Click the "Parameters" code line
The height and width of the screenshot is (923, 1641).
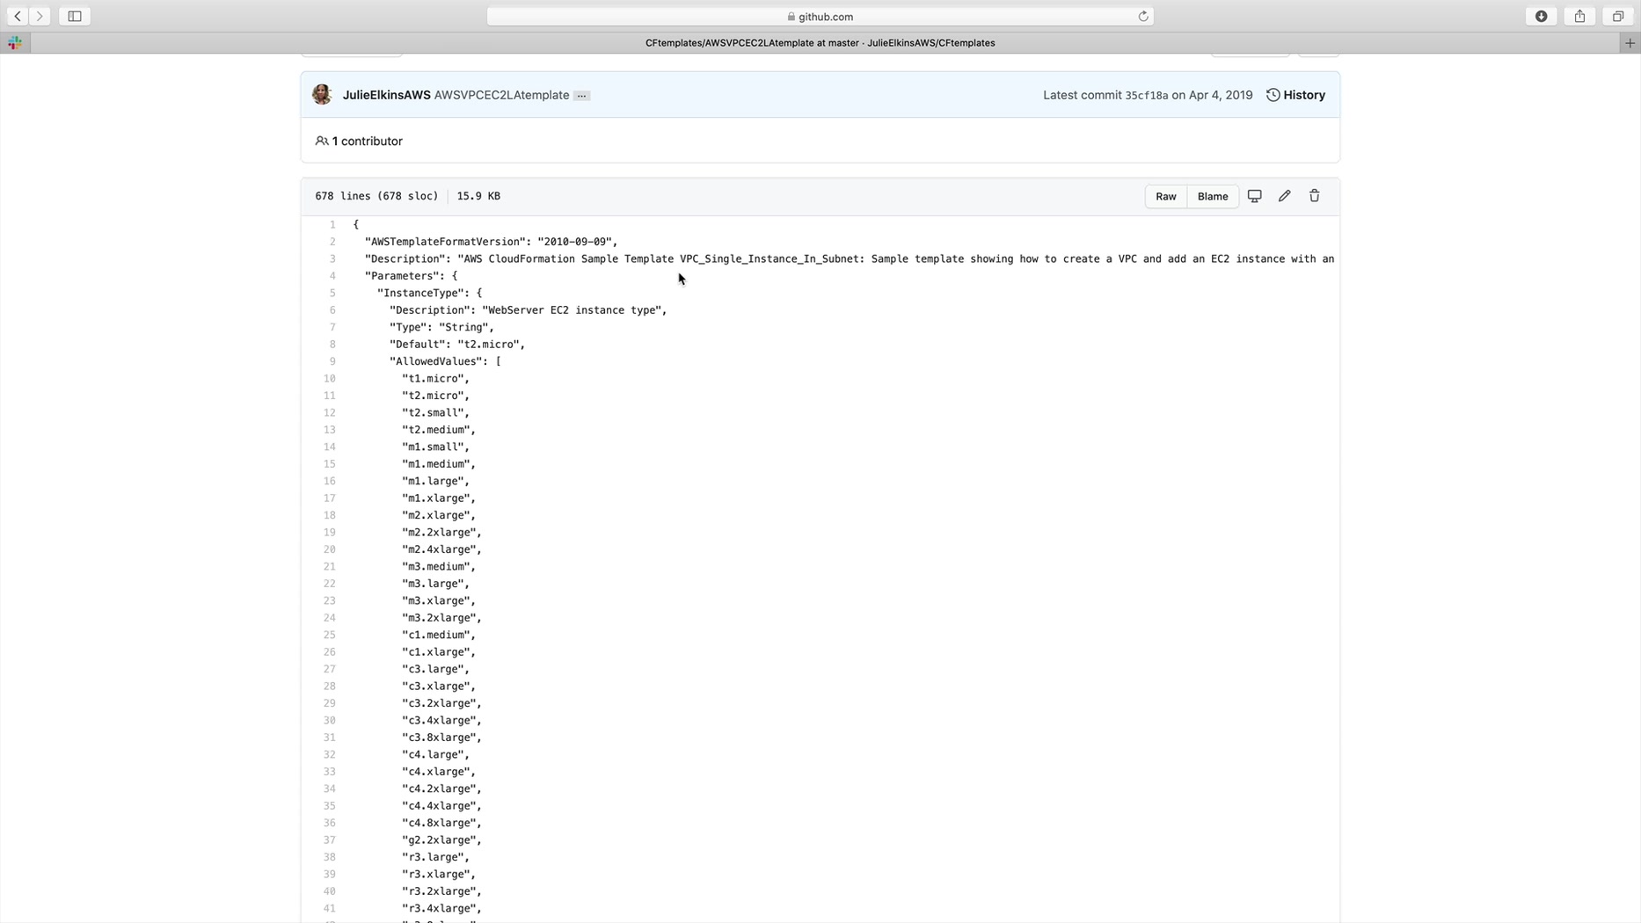pyautogui.click(x=412, y=276)
